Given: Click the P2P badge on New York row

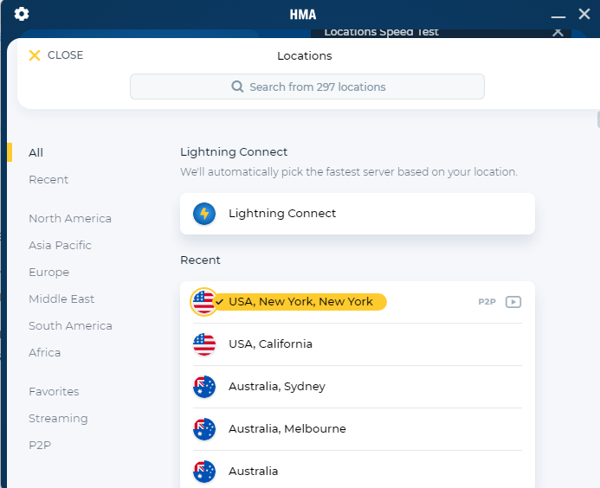Looking at the screenshot, I should pyautogui.click(x=487, y=302).
